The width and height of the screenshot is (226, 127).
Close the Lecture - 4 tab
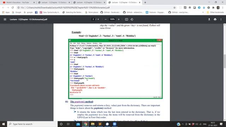click(x=105, y=2)
